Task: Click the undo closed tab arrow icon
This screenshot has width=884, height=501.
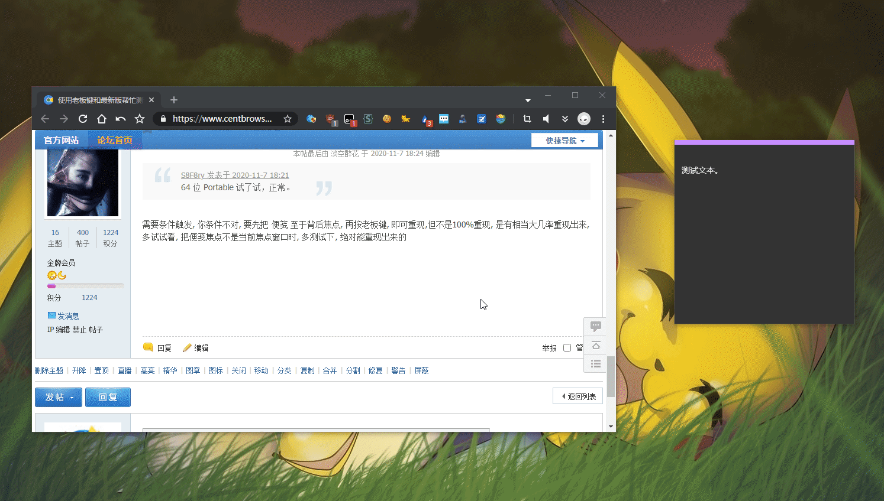Action: click(121, 119)
